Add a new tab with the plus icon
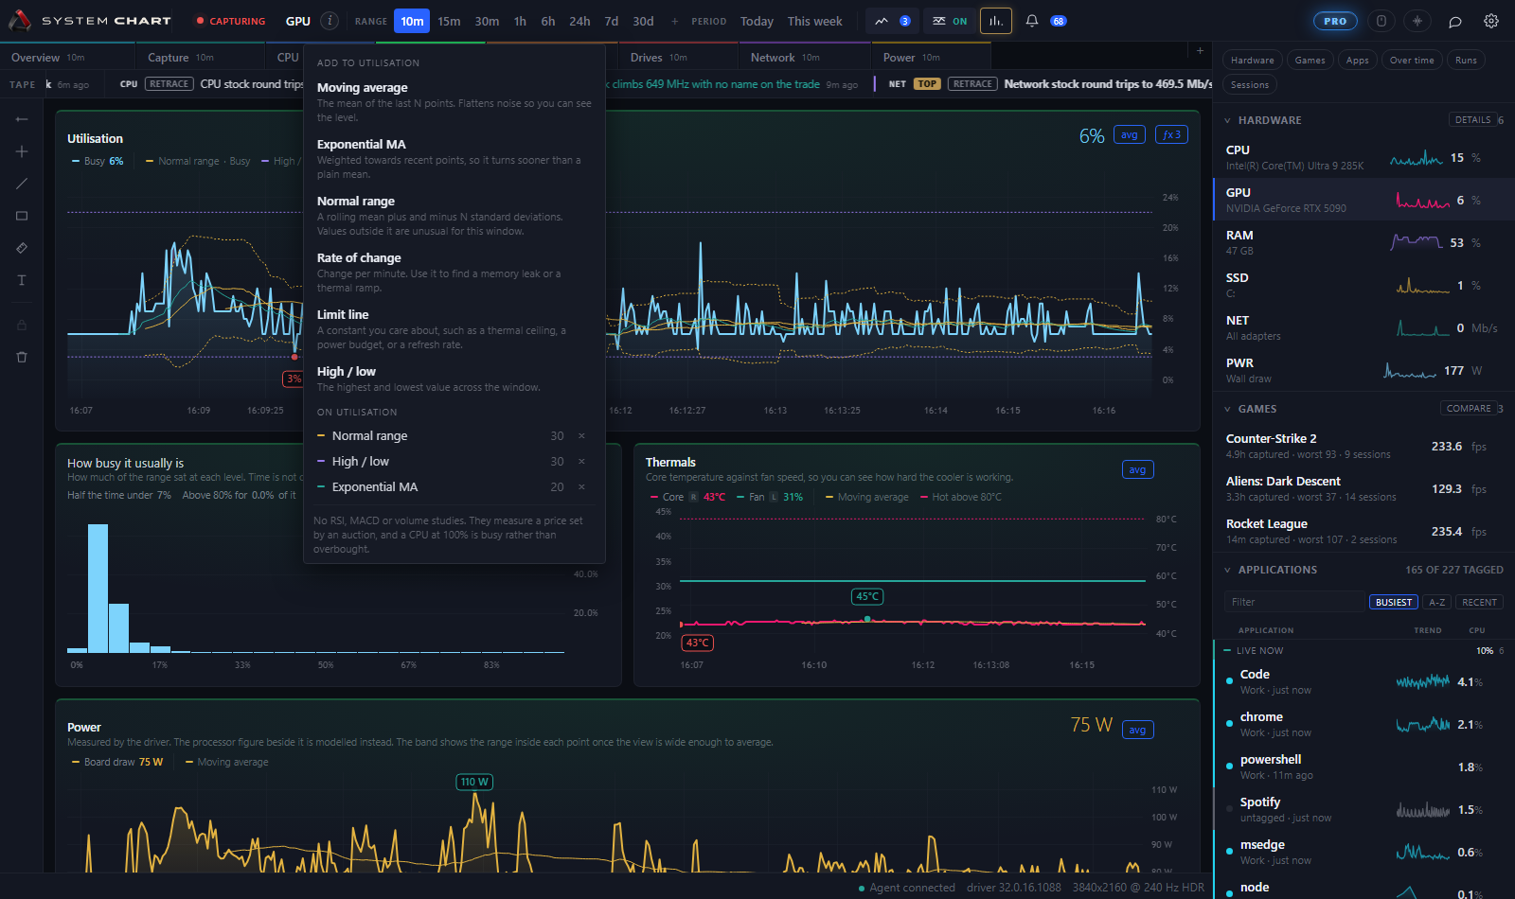1515x899 pixels. [x=1200, y=51]
